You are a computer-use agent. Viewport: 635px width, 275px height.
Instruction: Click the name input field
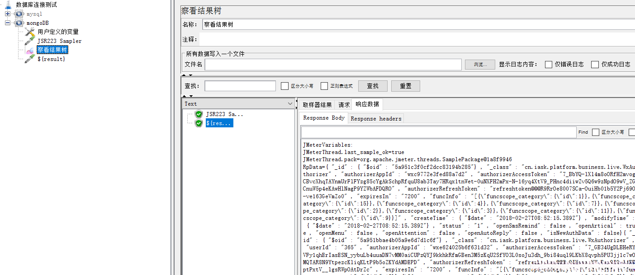(418, 24)
